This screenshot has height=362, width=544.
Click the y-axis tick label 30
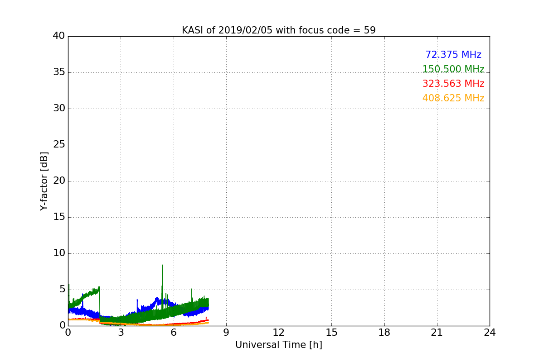pyautogui.click(x=59, y=109)
